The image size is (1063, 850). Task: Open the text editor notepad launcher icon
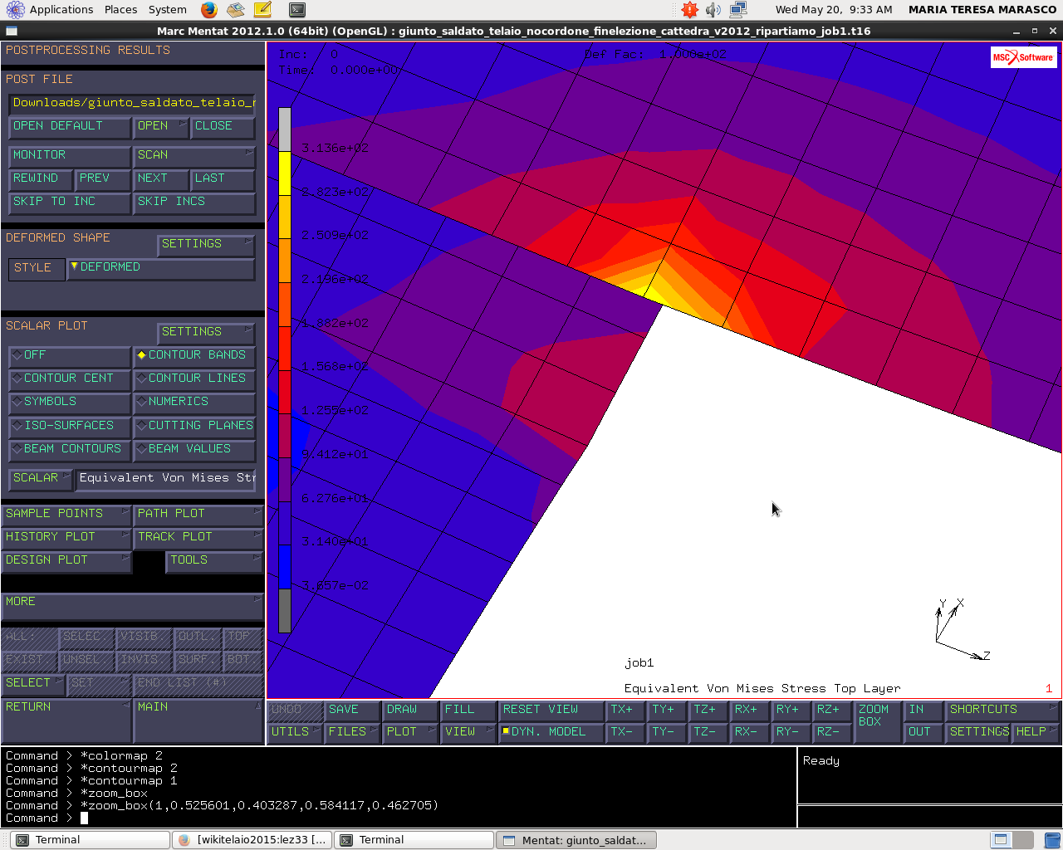pyautogui.click(x=262, y=10)
